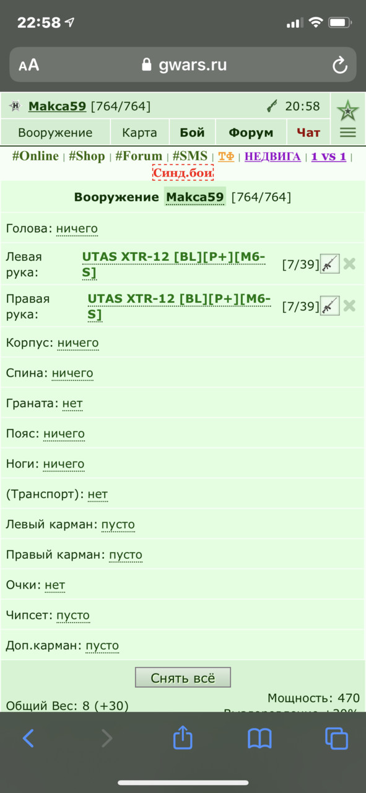The height and width of the screenshot is (793, 366).
Task: Click the Снять всё button
Action: coord(183,678)
